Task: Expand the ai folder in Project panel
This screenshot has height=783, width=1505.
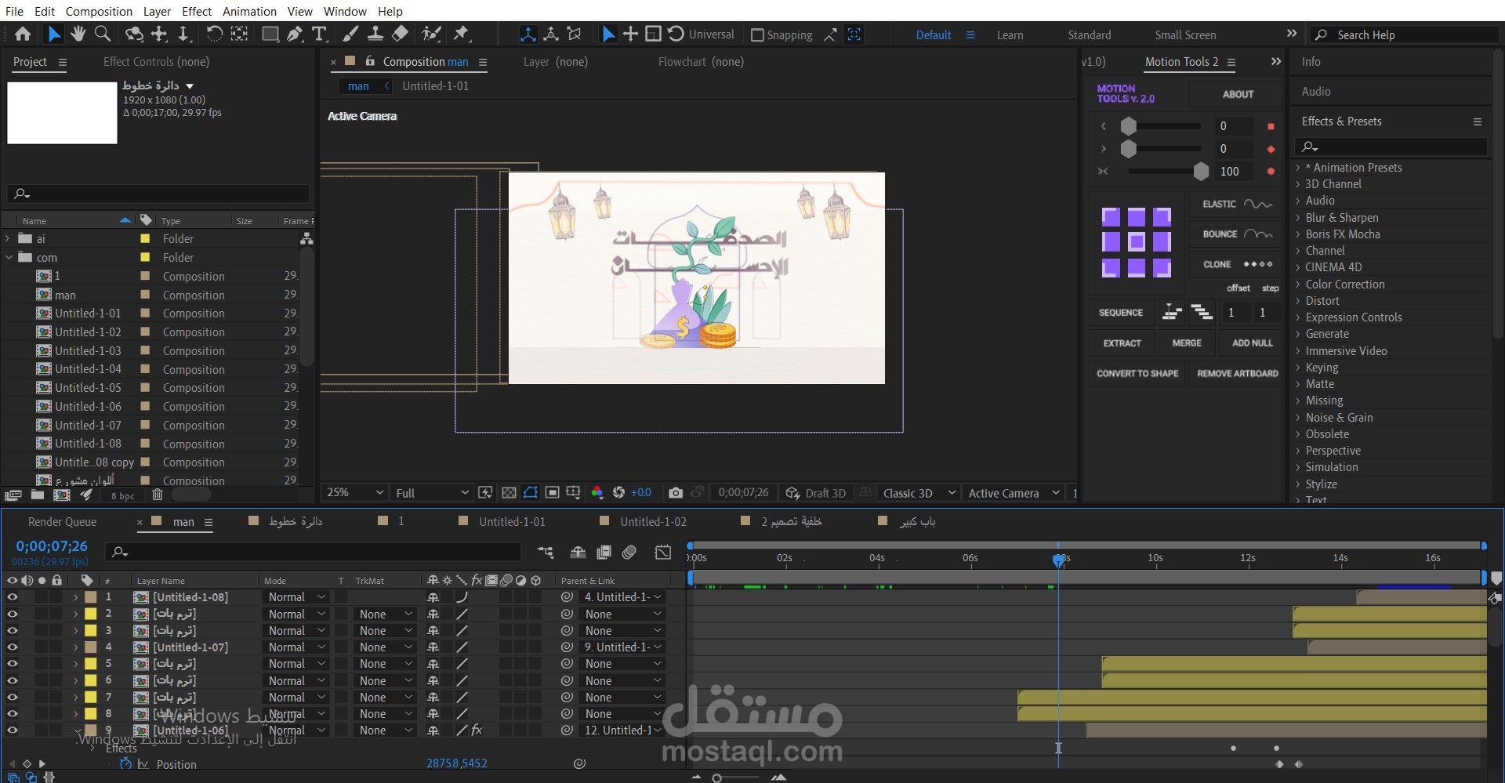Action: pyautogui.click(x=8, y=239)
